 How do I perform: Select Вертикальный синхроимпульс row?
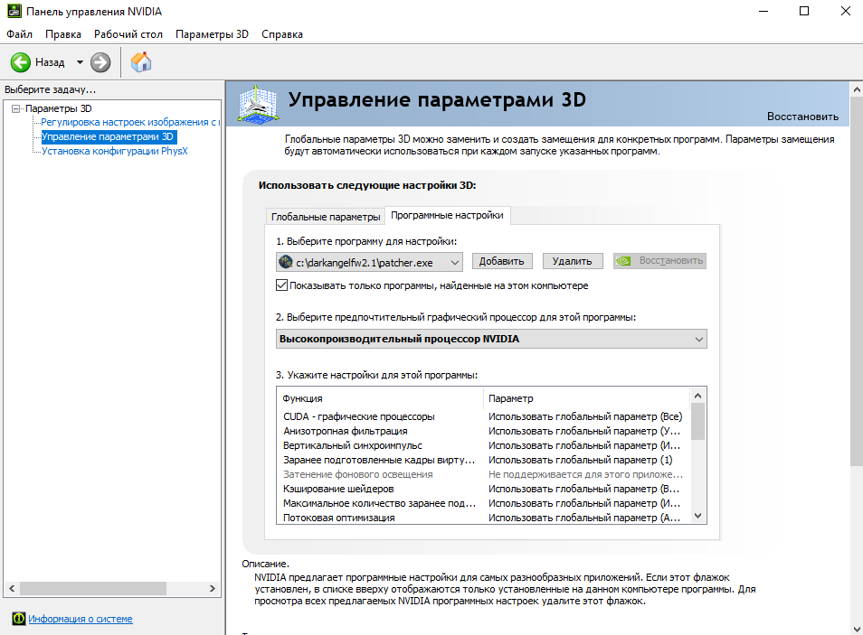coord(483,445)
